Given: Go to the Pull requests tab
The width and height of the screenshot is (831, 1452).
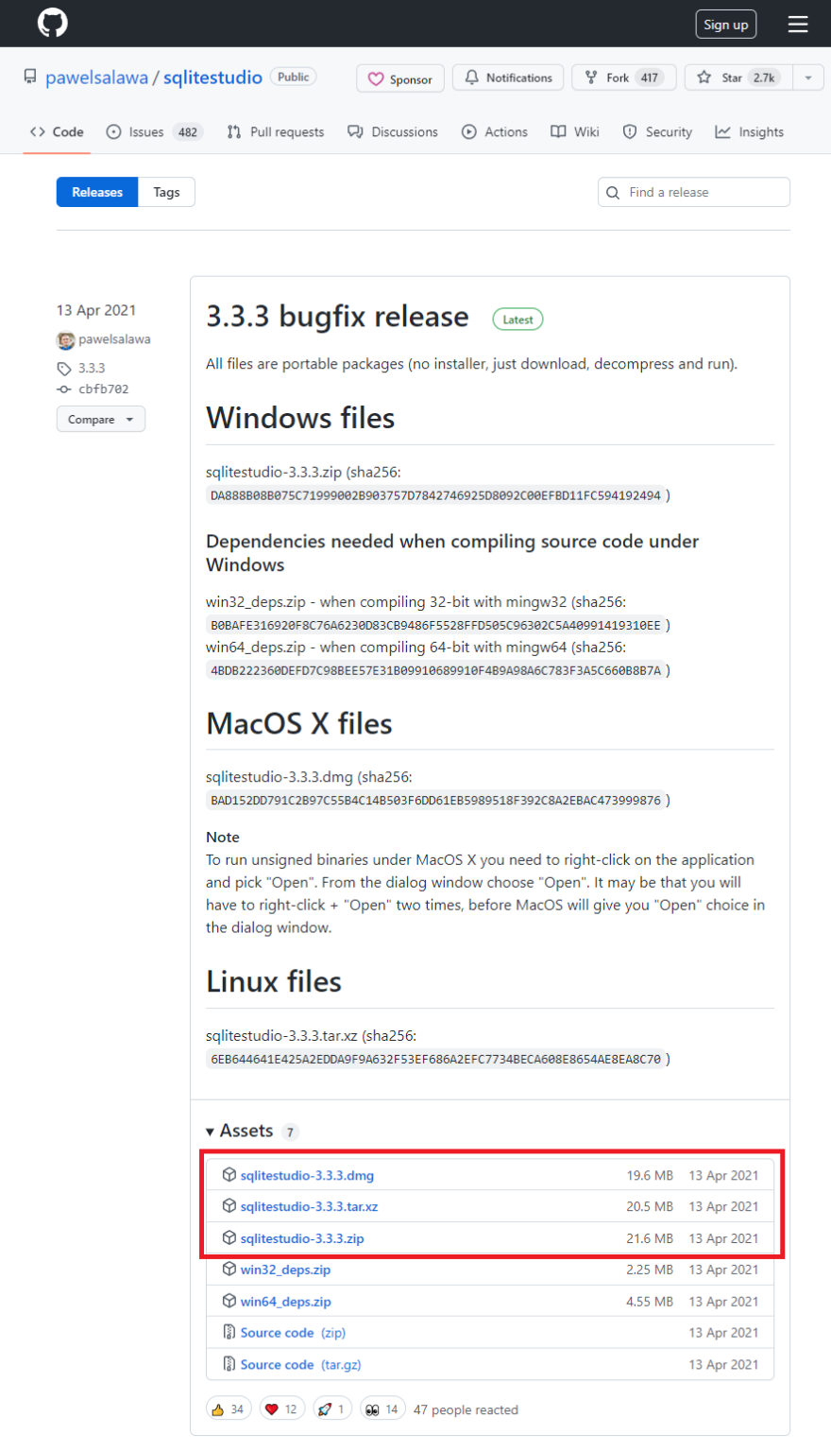Looking at the screenshot, I should [x=276, y=132].
